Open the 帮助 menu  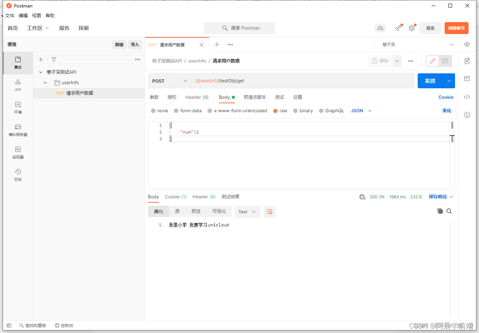[x=50, y=16]
